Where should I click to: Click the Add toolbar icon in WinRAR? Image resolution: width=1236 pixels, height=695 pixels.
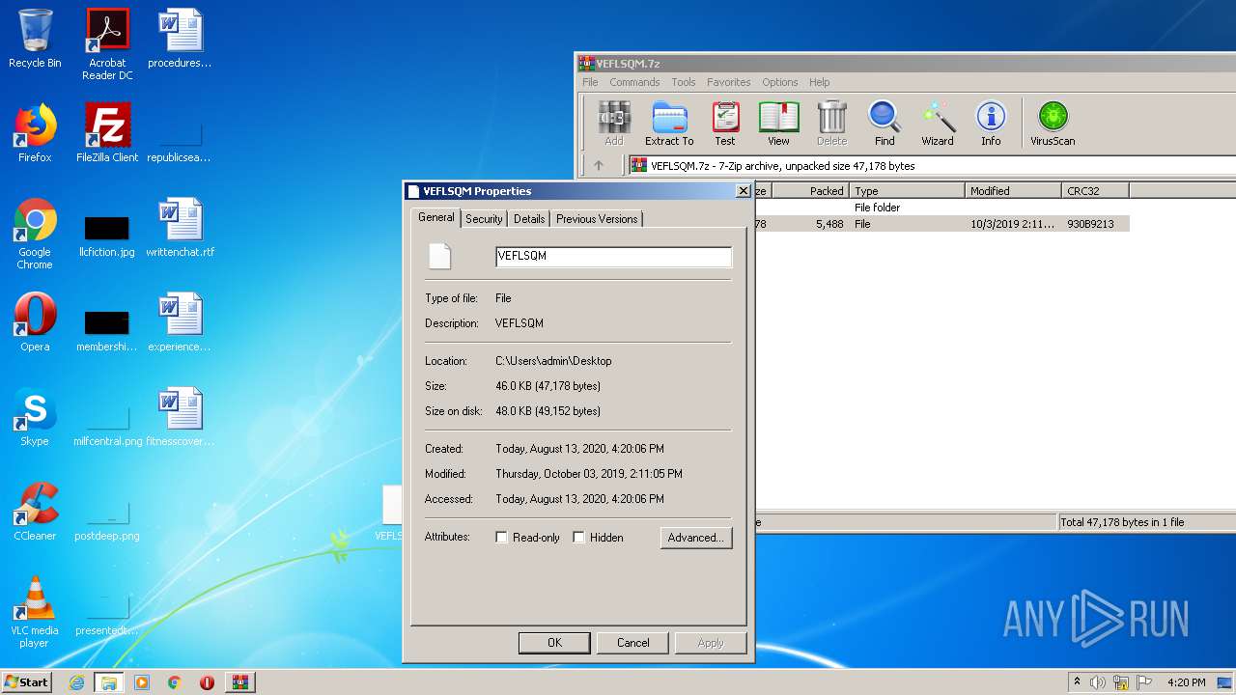613,124
